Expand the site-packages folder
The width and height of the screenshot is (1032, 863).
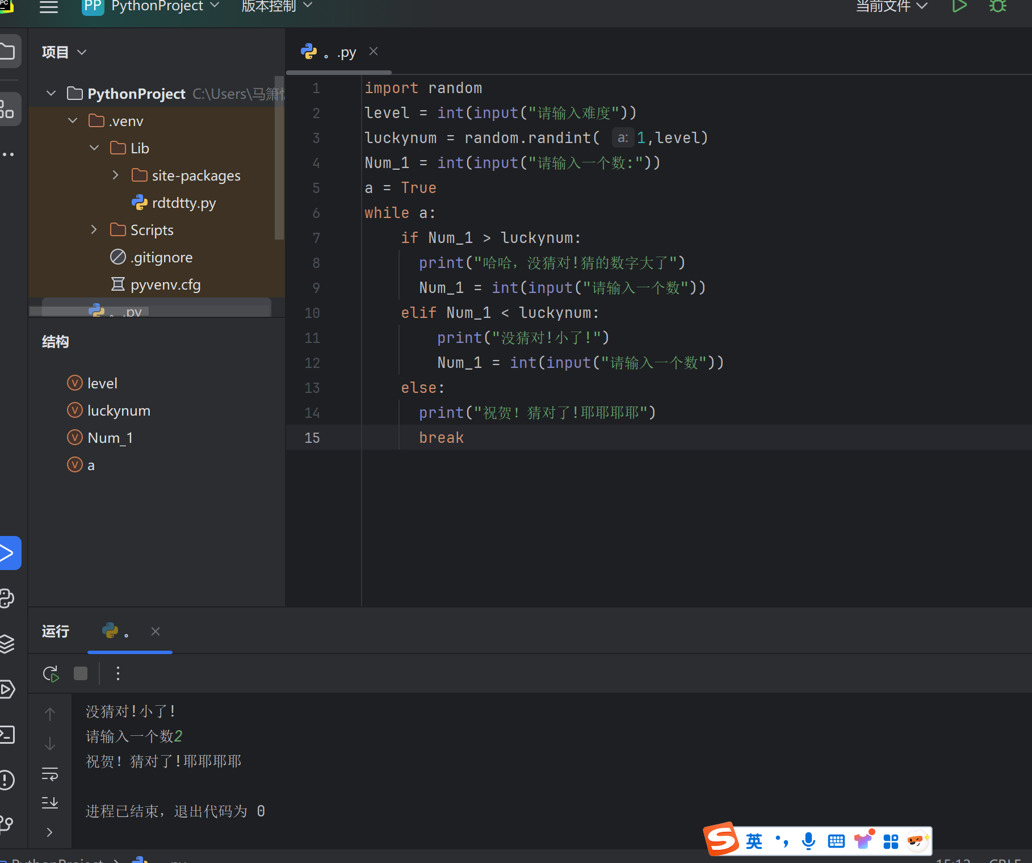coord(116,175)
